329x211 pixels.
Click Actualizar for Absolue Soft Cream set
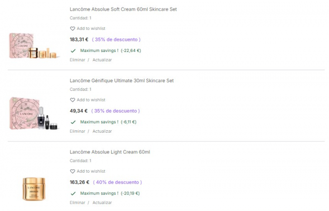pyautogui.click(x=102, y=60)
